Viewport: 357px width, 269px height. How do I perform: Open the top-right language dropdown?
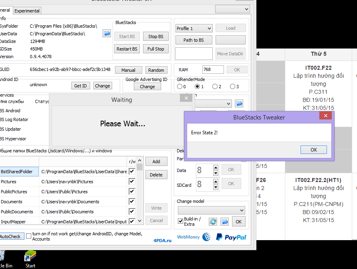(x=232, y=9)
